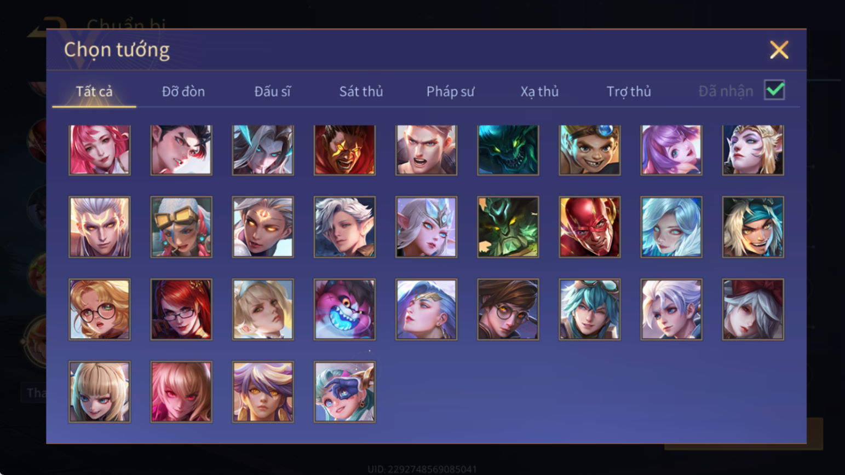Choose the blonde girl with round glasses
This screenshot has width=845, height=475.
point(100,310)
